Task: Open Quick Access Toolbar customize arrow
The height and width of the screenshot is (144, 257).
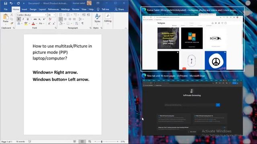Action: pos(24,4)
